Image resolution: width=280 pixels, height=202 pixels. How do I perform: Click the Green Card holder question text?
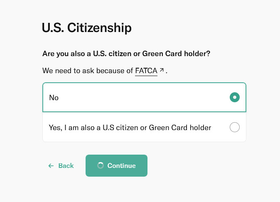pyautogui.click(x=126, y=54)
